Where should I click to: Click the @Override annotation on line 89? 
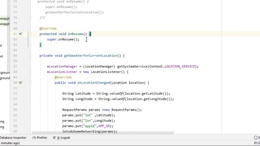pos(63,77)
